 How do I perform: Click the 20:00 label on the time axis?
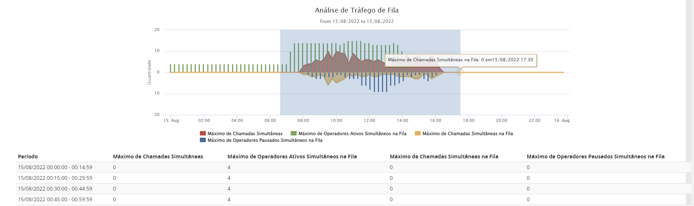[502, 120]
